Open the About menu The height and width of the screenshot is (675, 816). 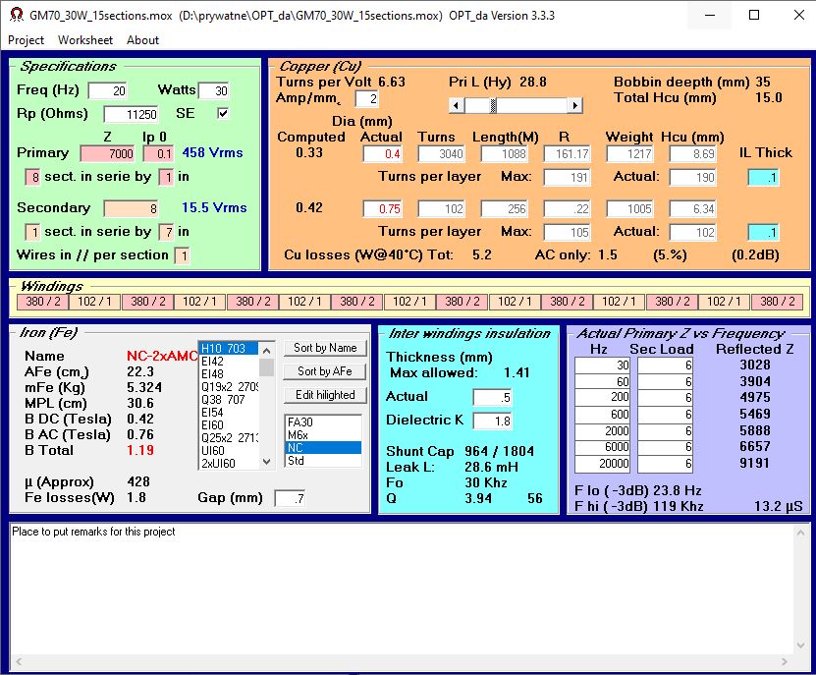pos(142,40)
